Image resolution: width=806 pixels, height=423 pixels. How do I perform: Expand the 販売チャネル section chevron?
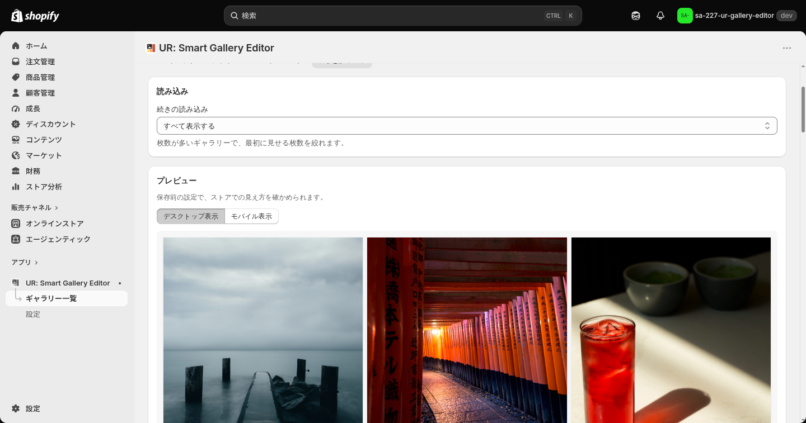click(x=57, y=208)
